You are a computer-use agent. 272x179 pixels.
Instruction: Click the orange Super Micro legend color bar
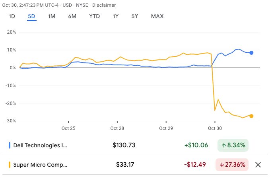click(10, 165)
